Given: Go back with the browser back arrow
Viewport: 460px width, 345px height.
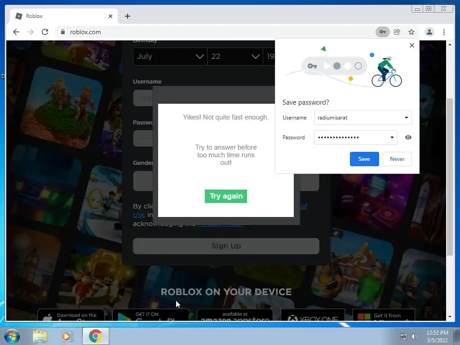Looking at the screenshot, I should (16, 32).
